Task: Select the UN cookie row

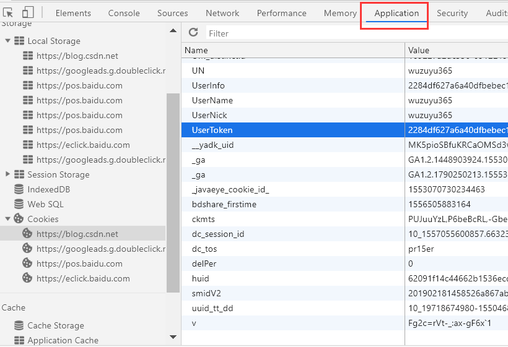Action: coord(344,71)
